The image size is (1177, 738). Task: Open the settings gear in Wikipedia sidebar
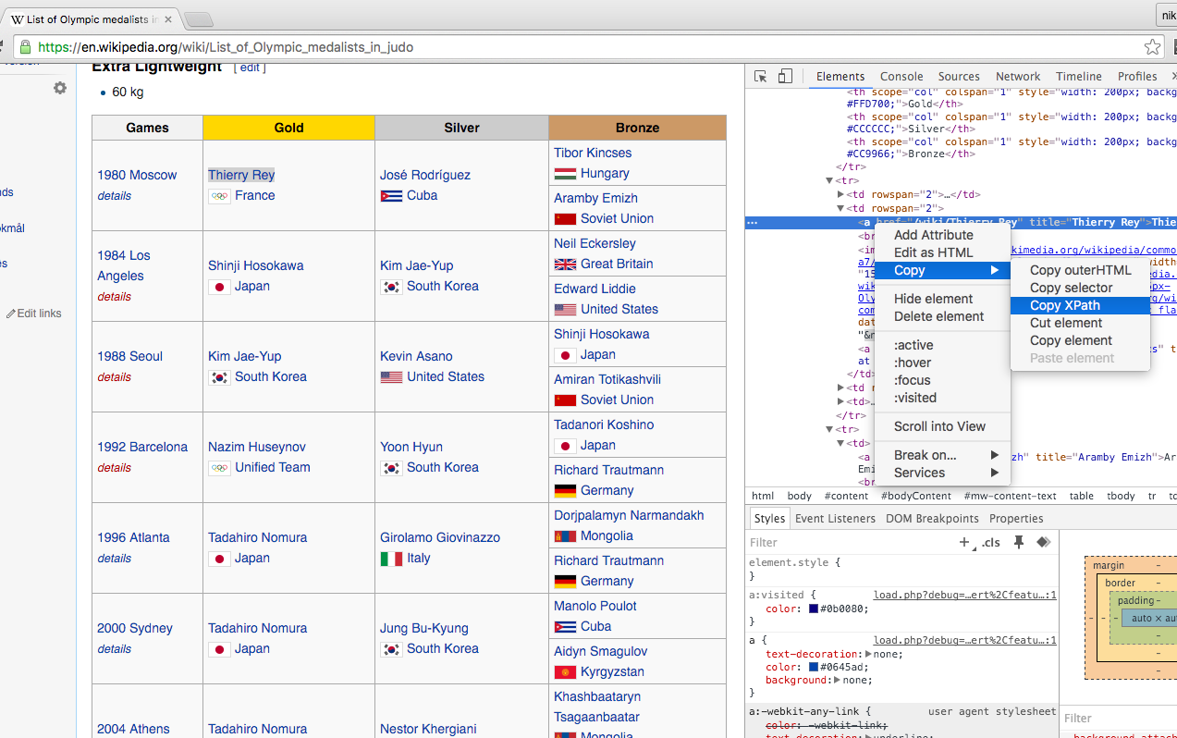(x=59, y=87)
